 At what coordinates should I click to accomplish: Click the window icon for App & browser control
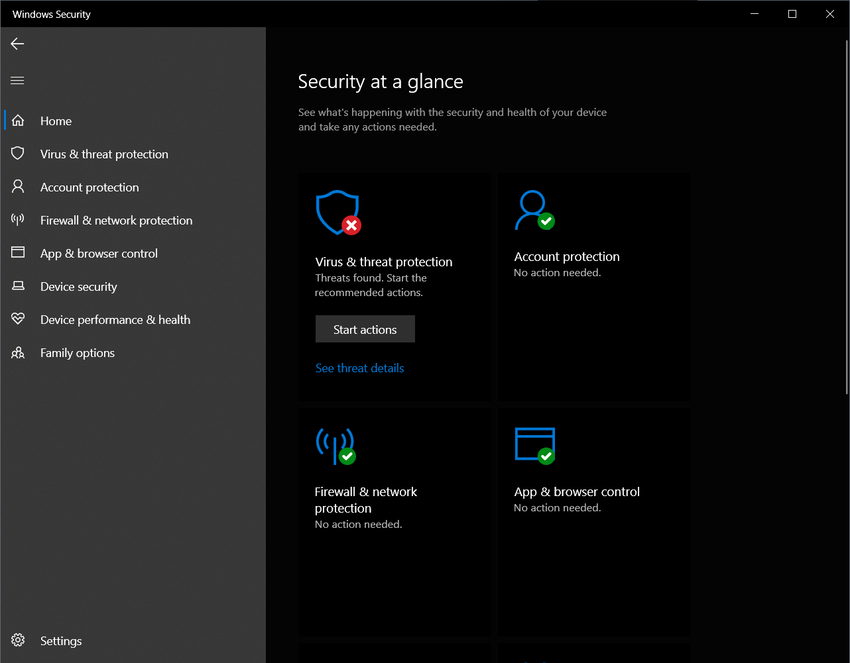click(x=18, y=253)
